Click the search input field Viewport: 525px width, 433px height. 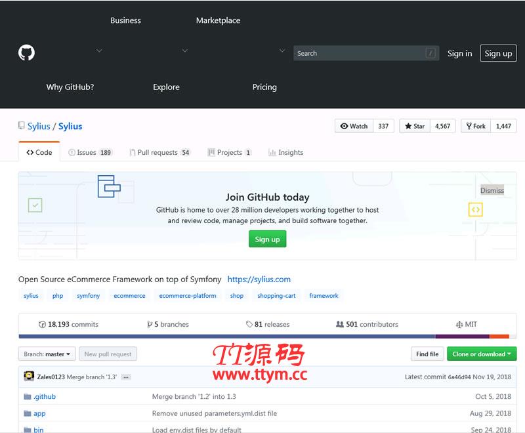pyautogui.click(x=366, y=53)
